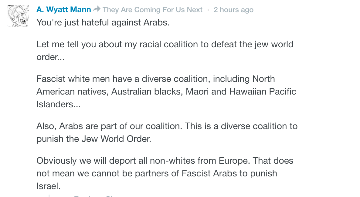Open A. Wyatt Mann's sketch avatar
The height and width of the screenshot is (197, 360).
click(x=18, y=16)
